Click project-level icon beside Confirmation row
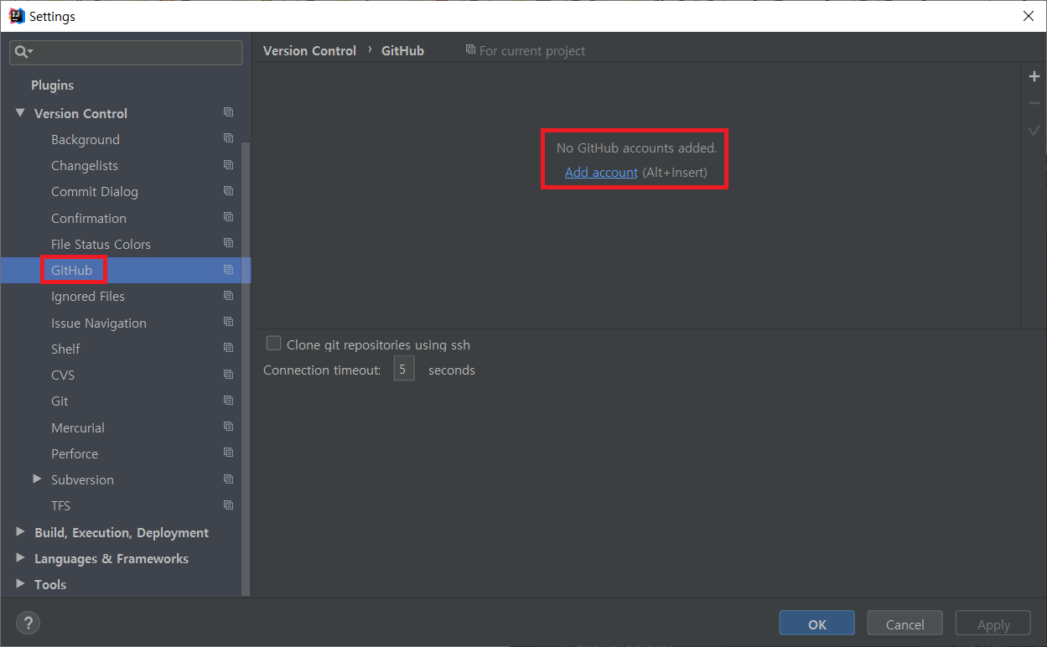 [x=228, y=217]
